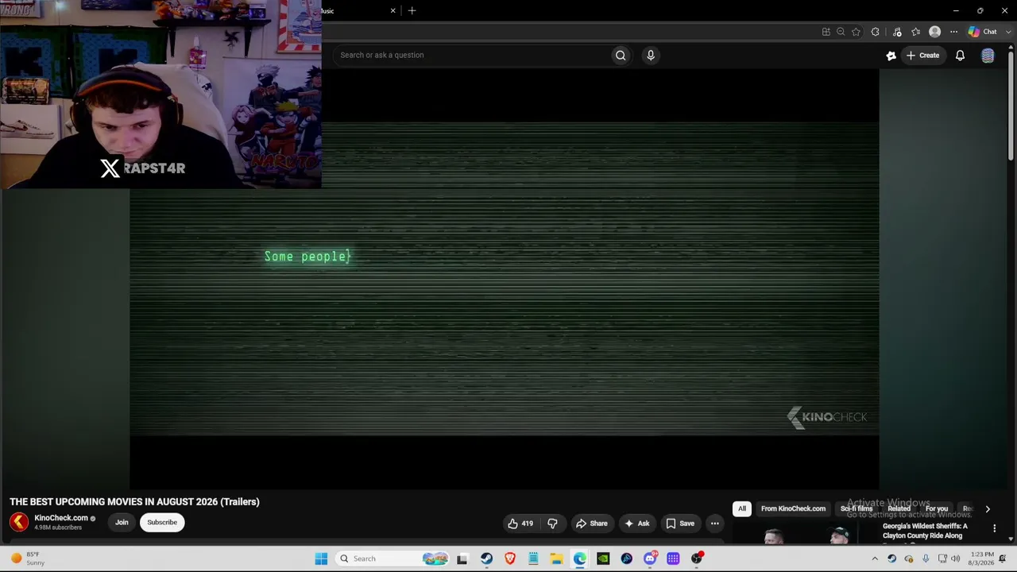Click the 4.98M subscribers count
Image resolution: width=1017 pixels, height=572 pixels.
point(58,528)
